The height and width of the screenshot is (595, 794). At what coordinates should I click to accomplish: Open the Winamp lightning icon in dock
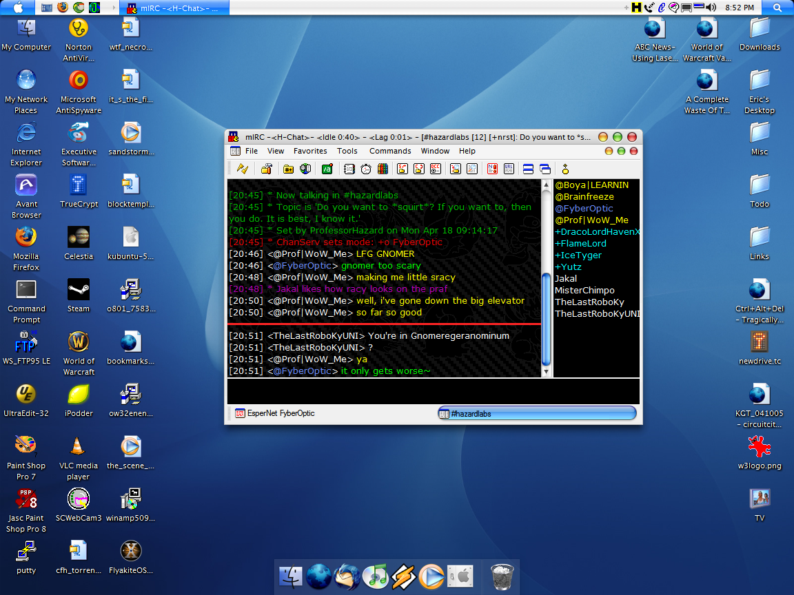(404, 576)
